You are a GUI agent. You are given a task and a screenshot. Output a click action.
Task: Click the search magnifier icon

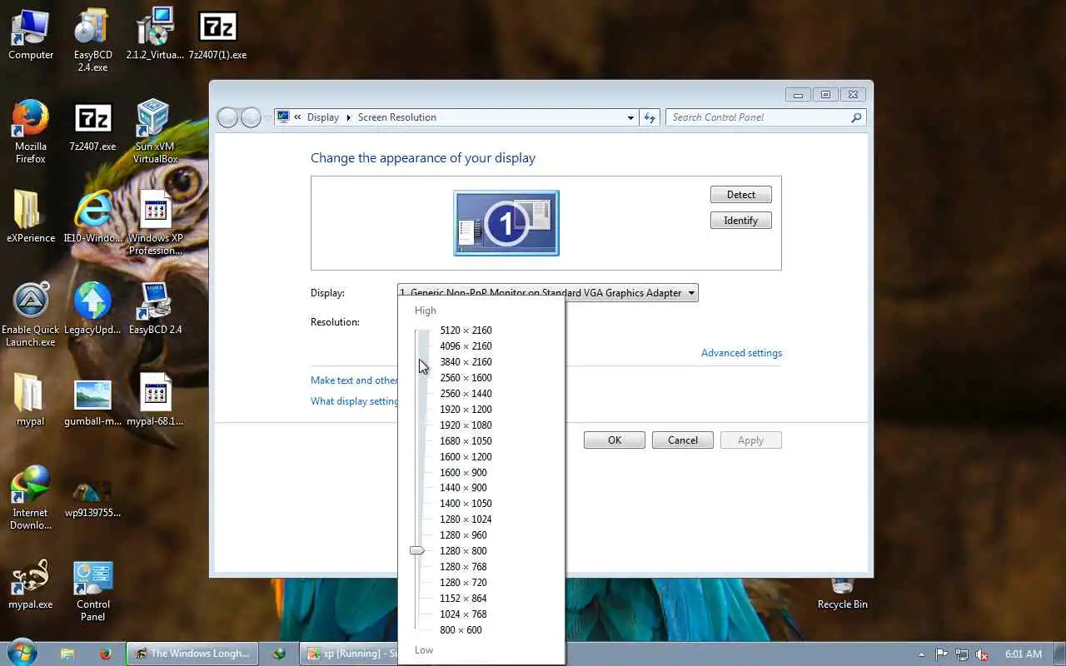tap(856, 117)
